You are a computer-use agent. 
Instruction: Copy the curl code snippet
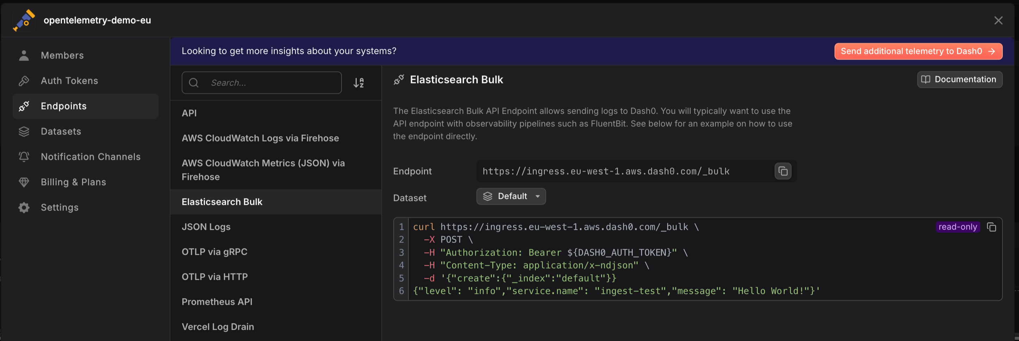[x=991, y=227]
